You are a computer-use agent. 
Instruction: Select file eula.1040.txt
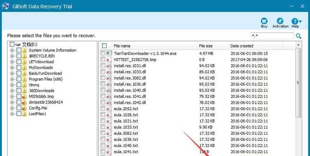(126, 145)
